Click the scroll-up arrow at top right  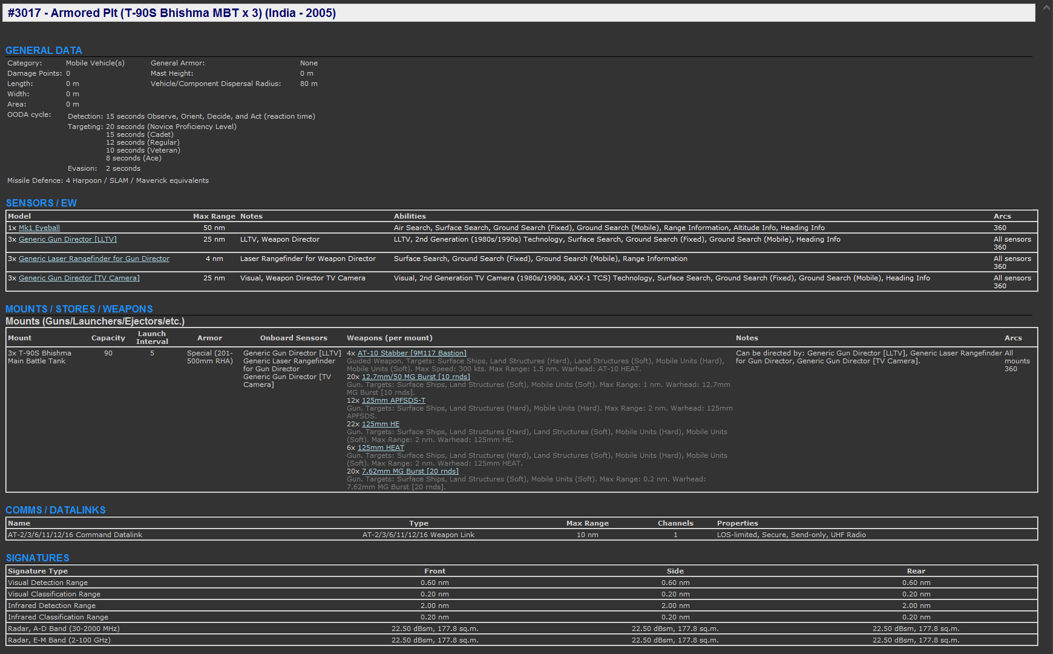1046,8
